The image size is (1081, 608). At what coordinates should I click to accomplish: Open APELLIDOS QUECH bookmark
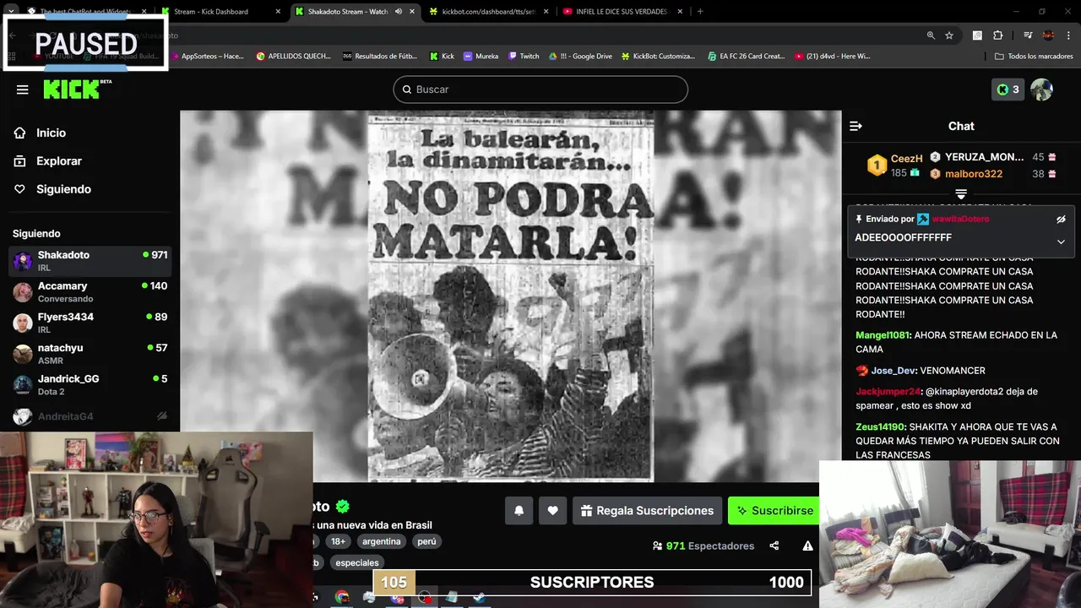(293, 57)
